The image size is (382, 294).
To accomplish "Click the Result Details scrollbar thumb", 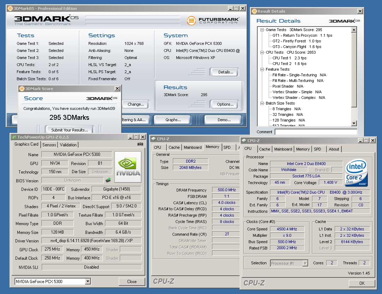I will tap(354, 70).
